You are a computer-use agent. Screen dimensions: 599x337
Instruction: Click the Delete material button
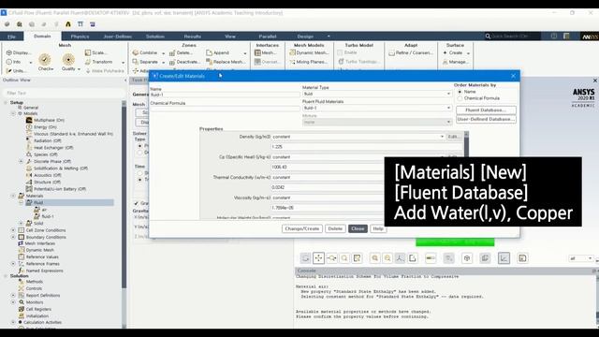[335, 228]
